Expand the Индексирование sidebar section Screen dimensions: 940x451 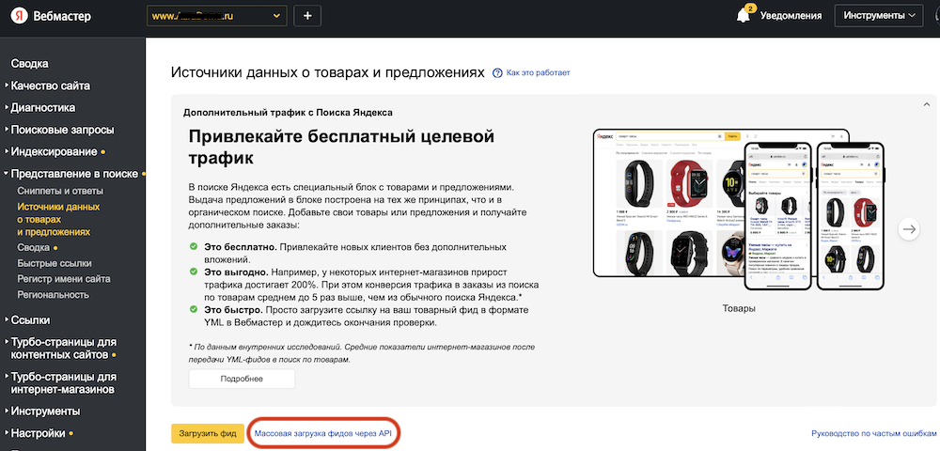click(x=54, y=151)
